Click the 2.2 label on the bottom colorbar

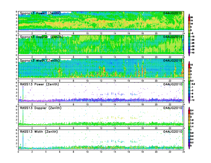[x=192, y=114]
